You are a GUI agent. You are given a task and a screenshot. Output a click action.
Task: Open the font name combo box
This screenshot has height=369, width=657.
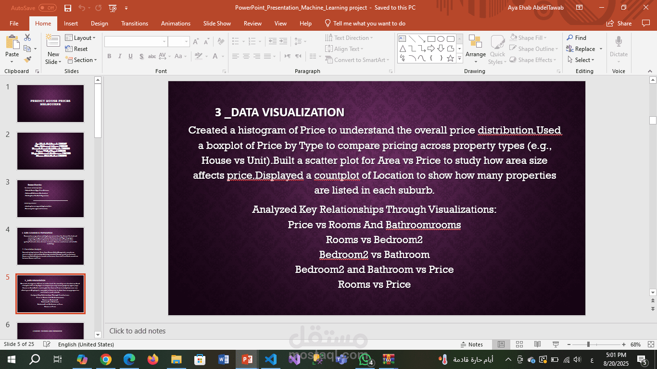point(136,42)
